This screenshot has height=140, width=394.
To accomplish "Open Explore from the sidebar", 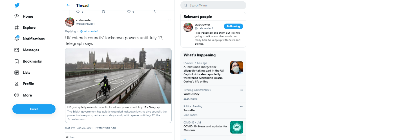I will pos(25,27).
